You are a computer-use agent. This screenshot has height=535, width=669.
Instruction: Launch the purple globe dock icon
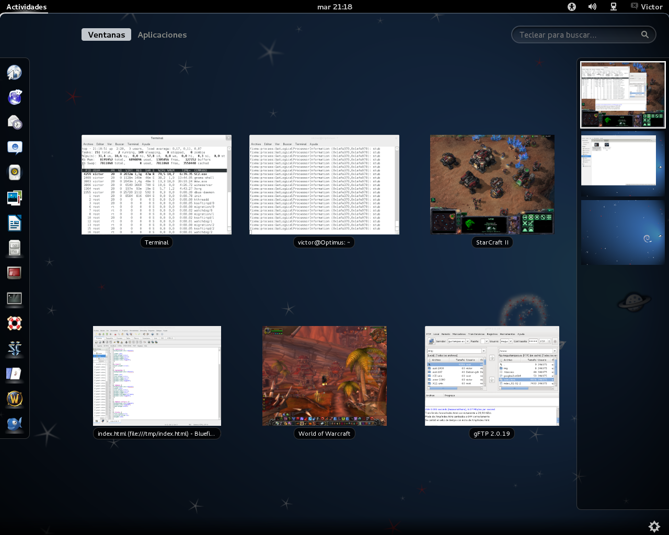click(15, 97)
